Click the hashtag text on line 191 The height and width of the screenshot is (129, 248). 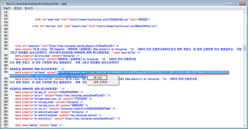tap(37, 69)
